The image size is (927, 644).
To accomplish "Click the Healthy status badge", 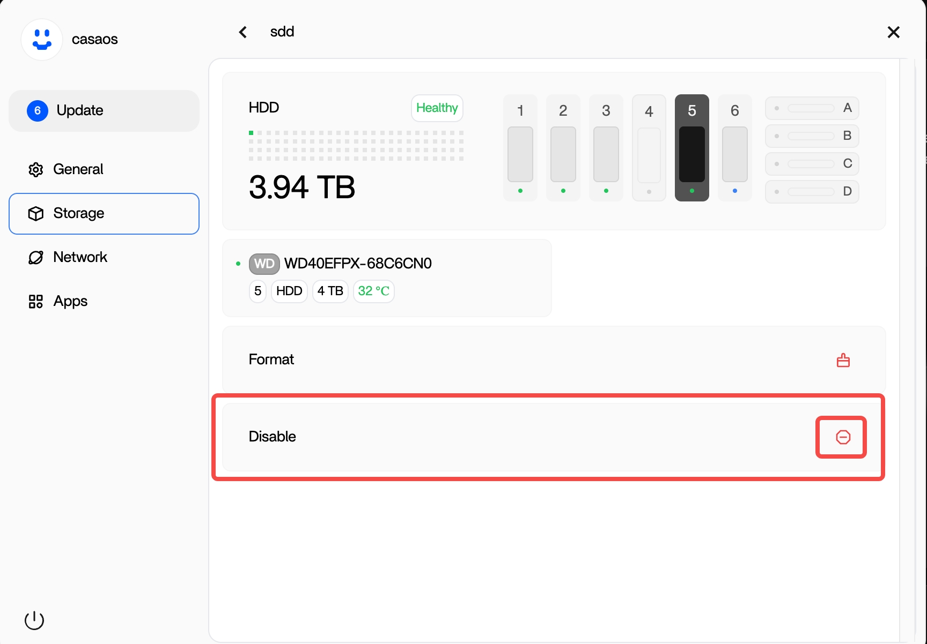I will [x=437, y=108].
